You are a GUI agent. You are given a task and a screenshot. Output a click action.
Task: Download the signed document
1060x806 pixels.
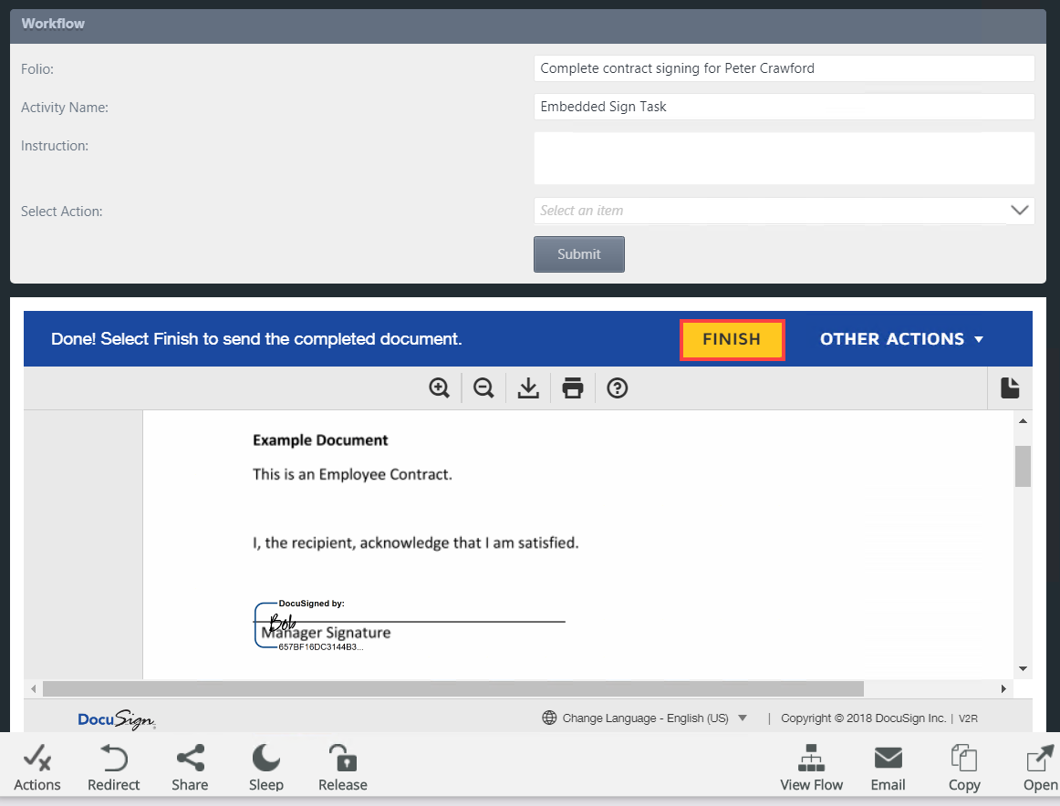tap(528, 387)
